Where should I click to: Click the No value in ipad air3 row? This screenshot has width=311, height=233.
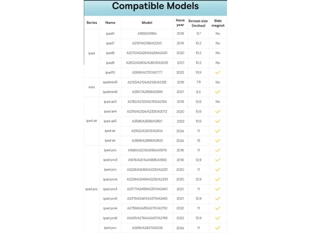217,102
